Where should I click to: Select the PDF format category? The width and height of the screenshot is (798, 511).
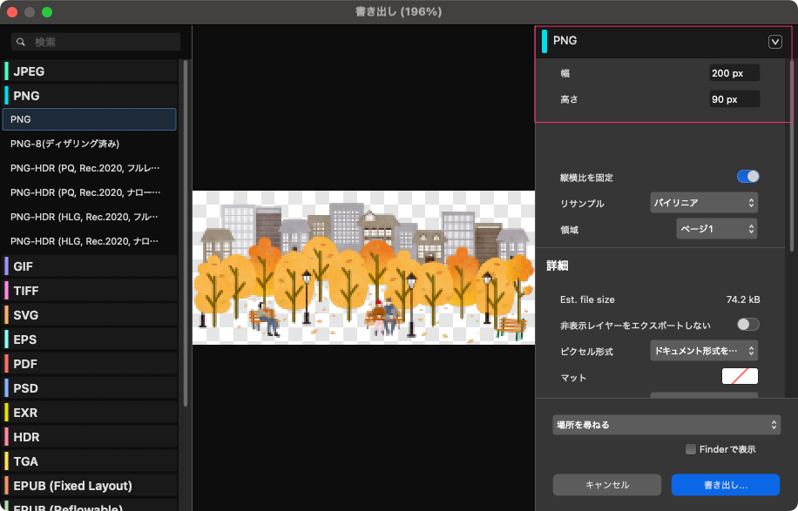(26, 364)
